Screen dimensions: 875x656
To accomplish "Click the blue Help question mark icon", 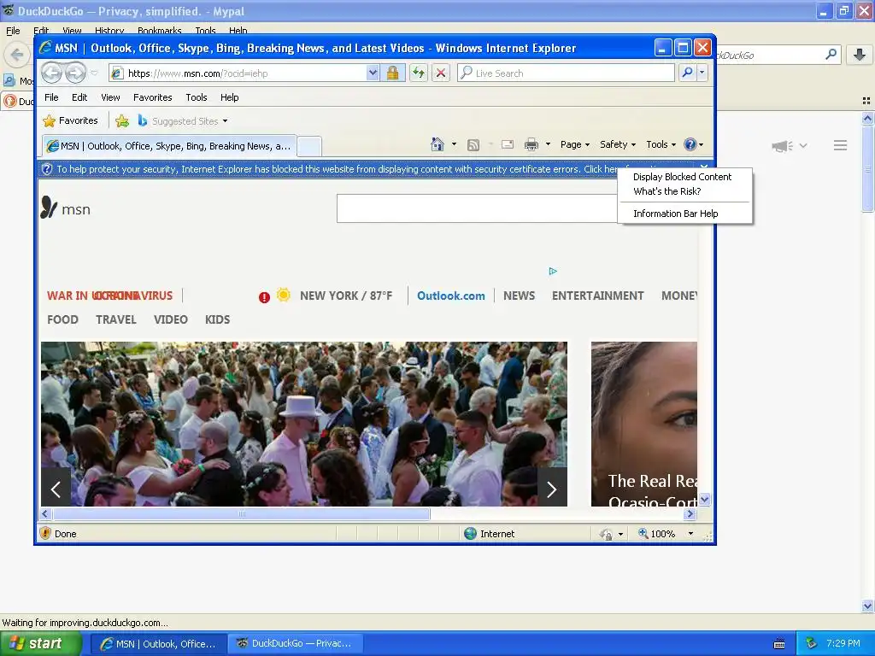I will click(690, 144).
